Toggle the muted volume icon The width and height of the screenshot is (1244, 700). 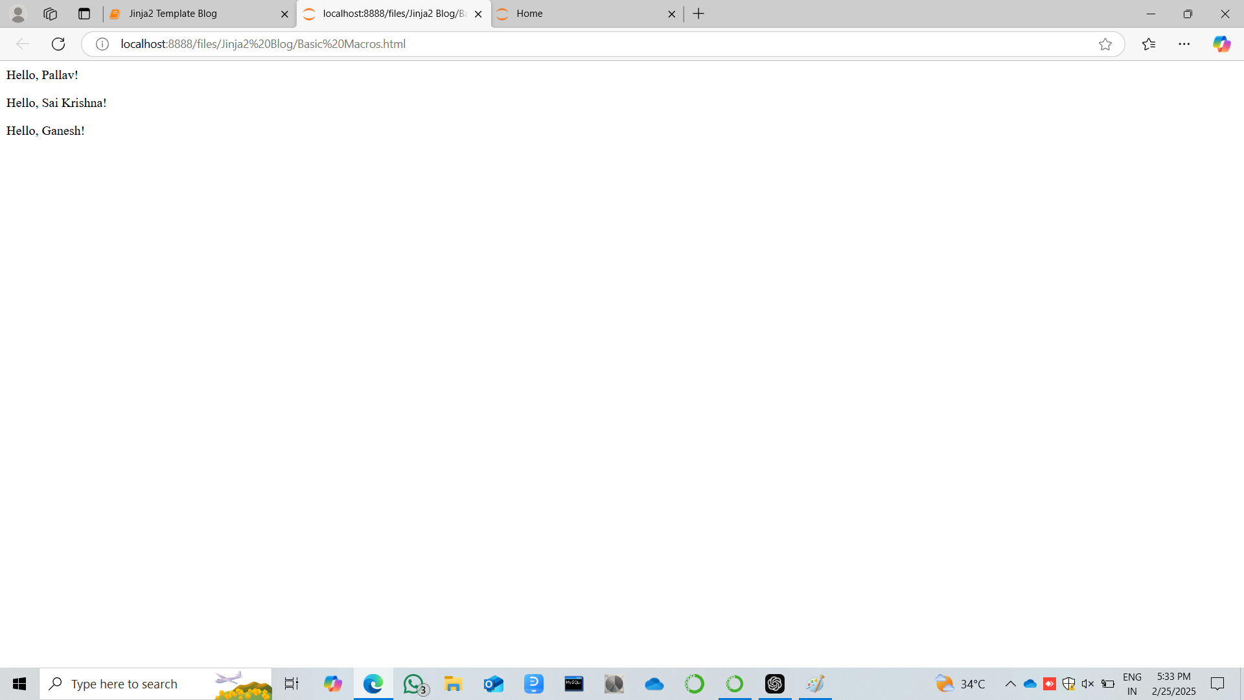[1088, 684]
